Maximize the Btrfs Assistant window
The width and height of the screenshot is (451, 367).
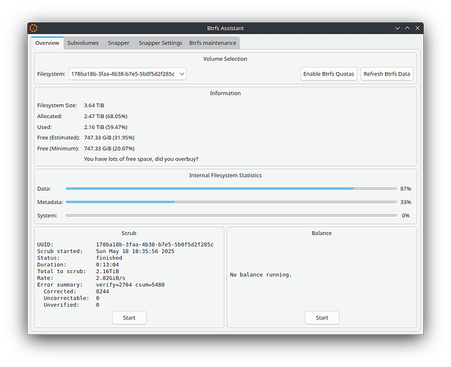pyautogui.click(x=407, y=28)
